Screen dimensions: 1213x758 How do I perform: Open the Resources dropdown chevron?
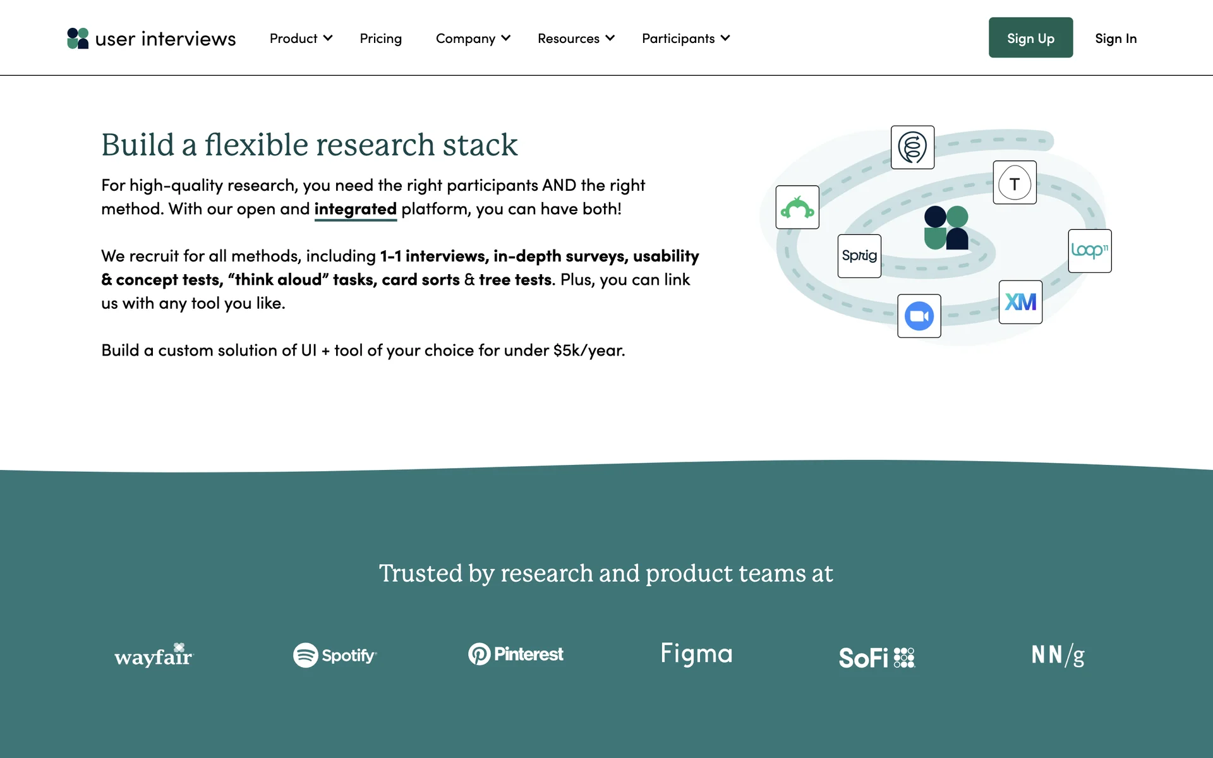(x=610, y=39)
